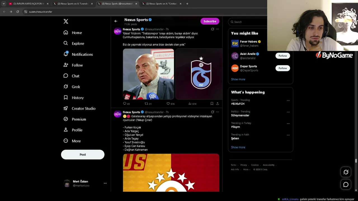Repost the post with 31 reposts
The width and height of the screenshot is (358, 201).
[148, 104]
